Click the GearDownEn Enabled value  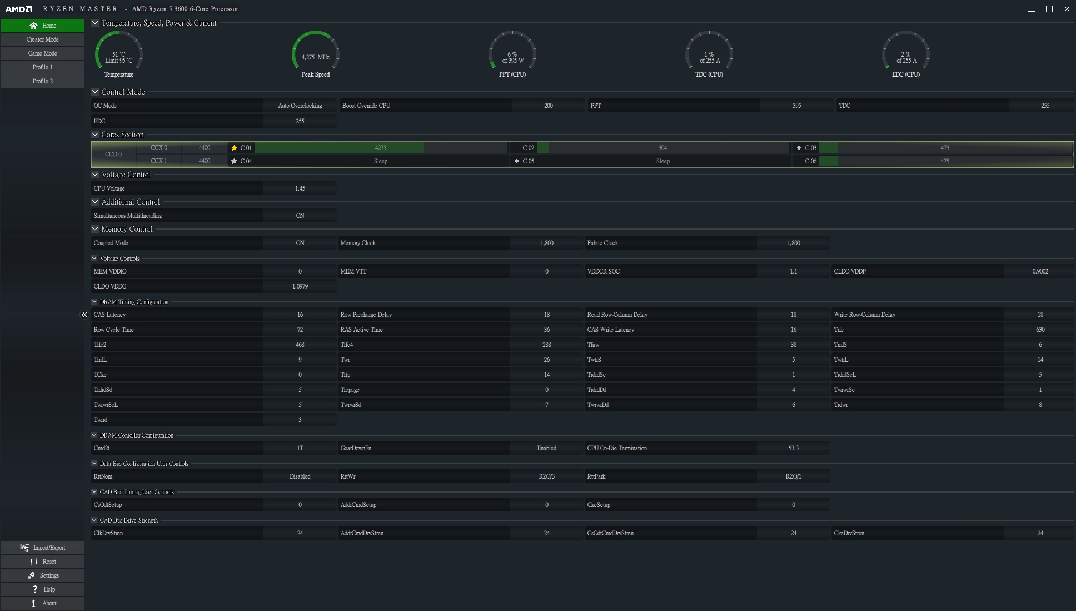[547, 448]
